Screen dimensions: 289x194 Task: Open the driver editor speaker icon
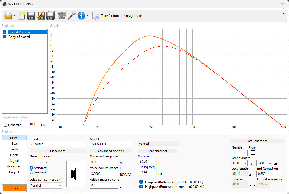coord(62,16)
